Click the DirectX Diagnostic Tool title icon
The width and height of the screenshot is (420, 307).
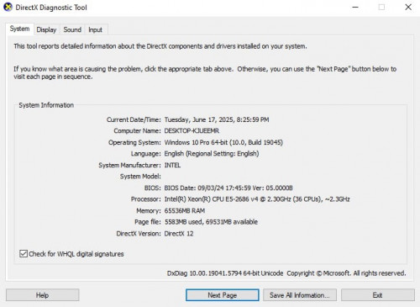(x=8, y=7)
